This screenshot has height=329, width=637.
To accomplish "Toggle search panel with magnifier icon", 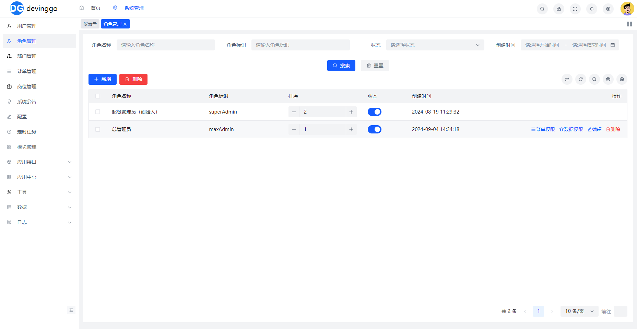I will (594, 79).
